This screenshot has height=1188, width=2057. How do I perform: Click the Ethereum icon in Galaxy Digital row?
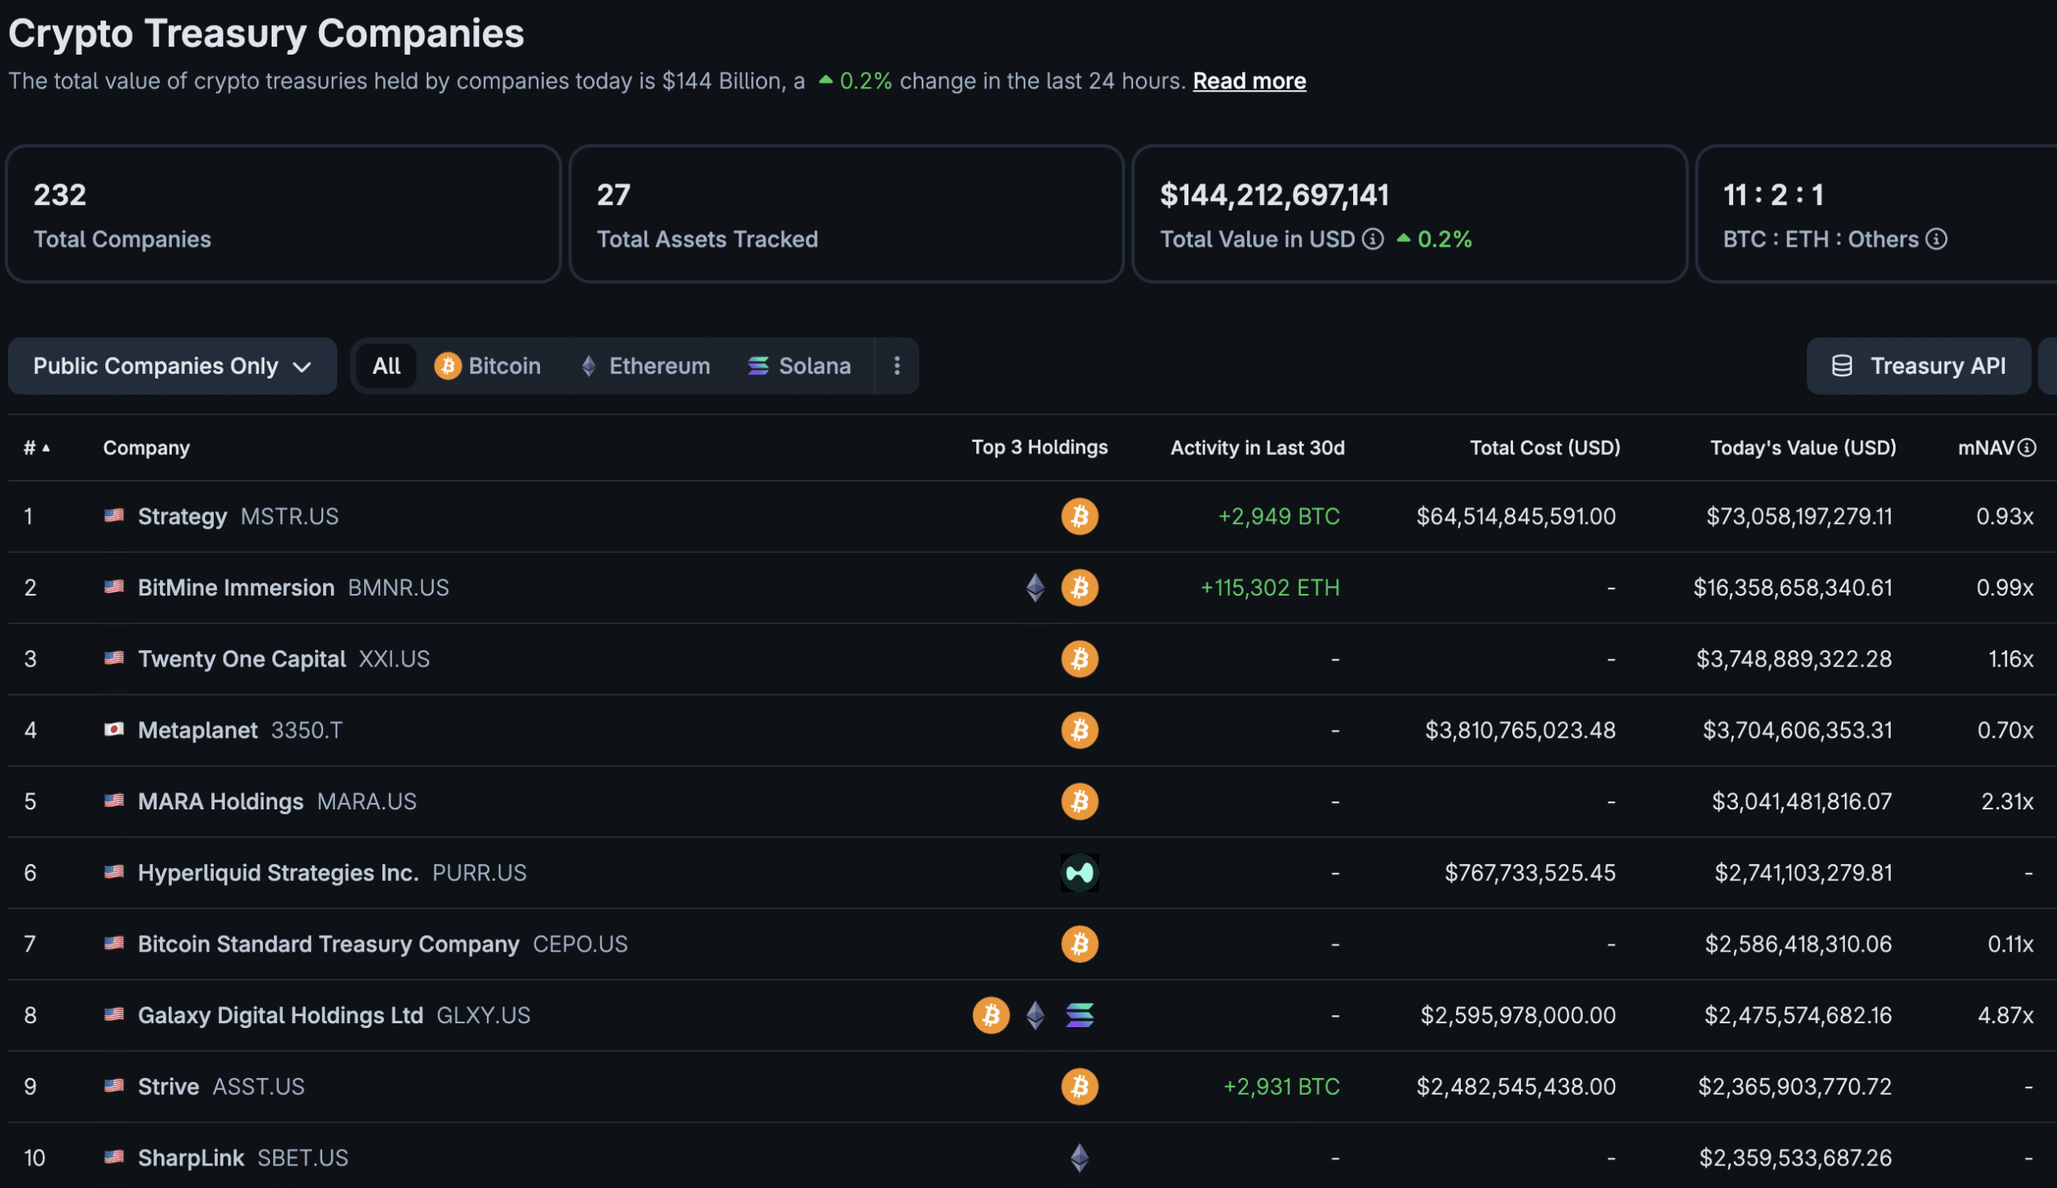pos(1035,1015)
